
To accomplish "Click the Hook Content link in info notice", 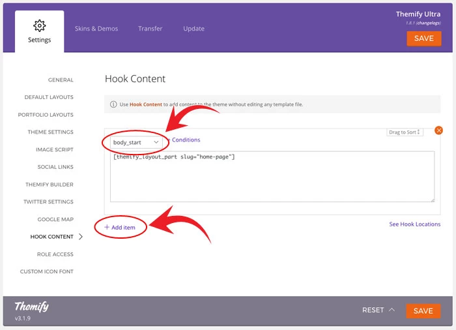I will tap(146, 104).
